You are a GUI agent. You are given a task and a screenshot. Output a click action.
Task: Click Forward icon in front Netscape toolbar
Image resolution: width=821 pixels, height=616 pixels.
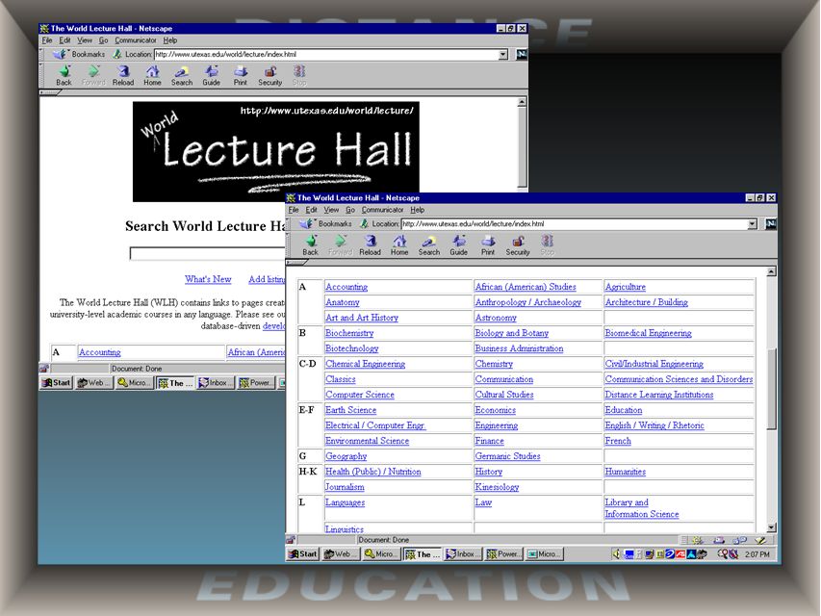tap(341, 244)
